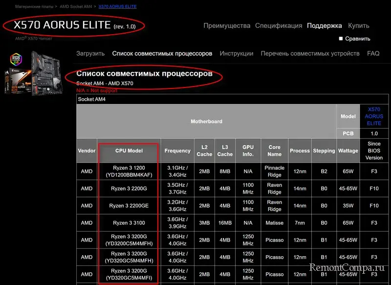Open the X570 AORUS ELITE breadcrumb link
391x285 pixels.
tap(118, 6)
